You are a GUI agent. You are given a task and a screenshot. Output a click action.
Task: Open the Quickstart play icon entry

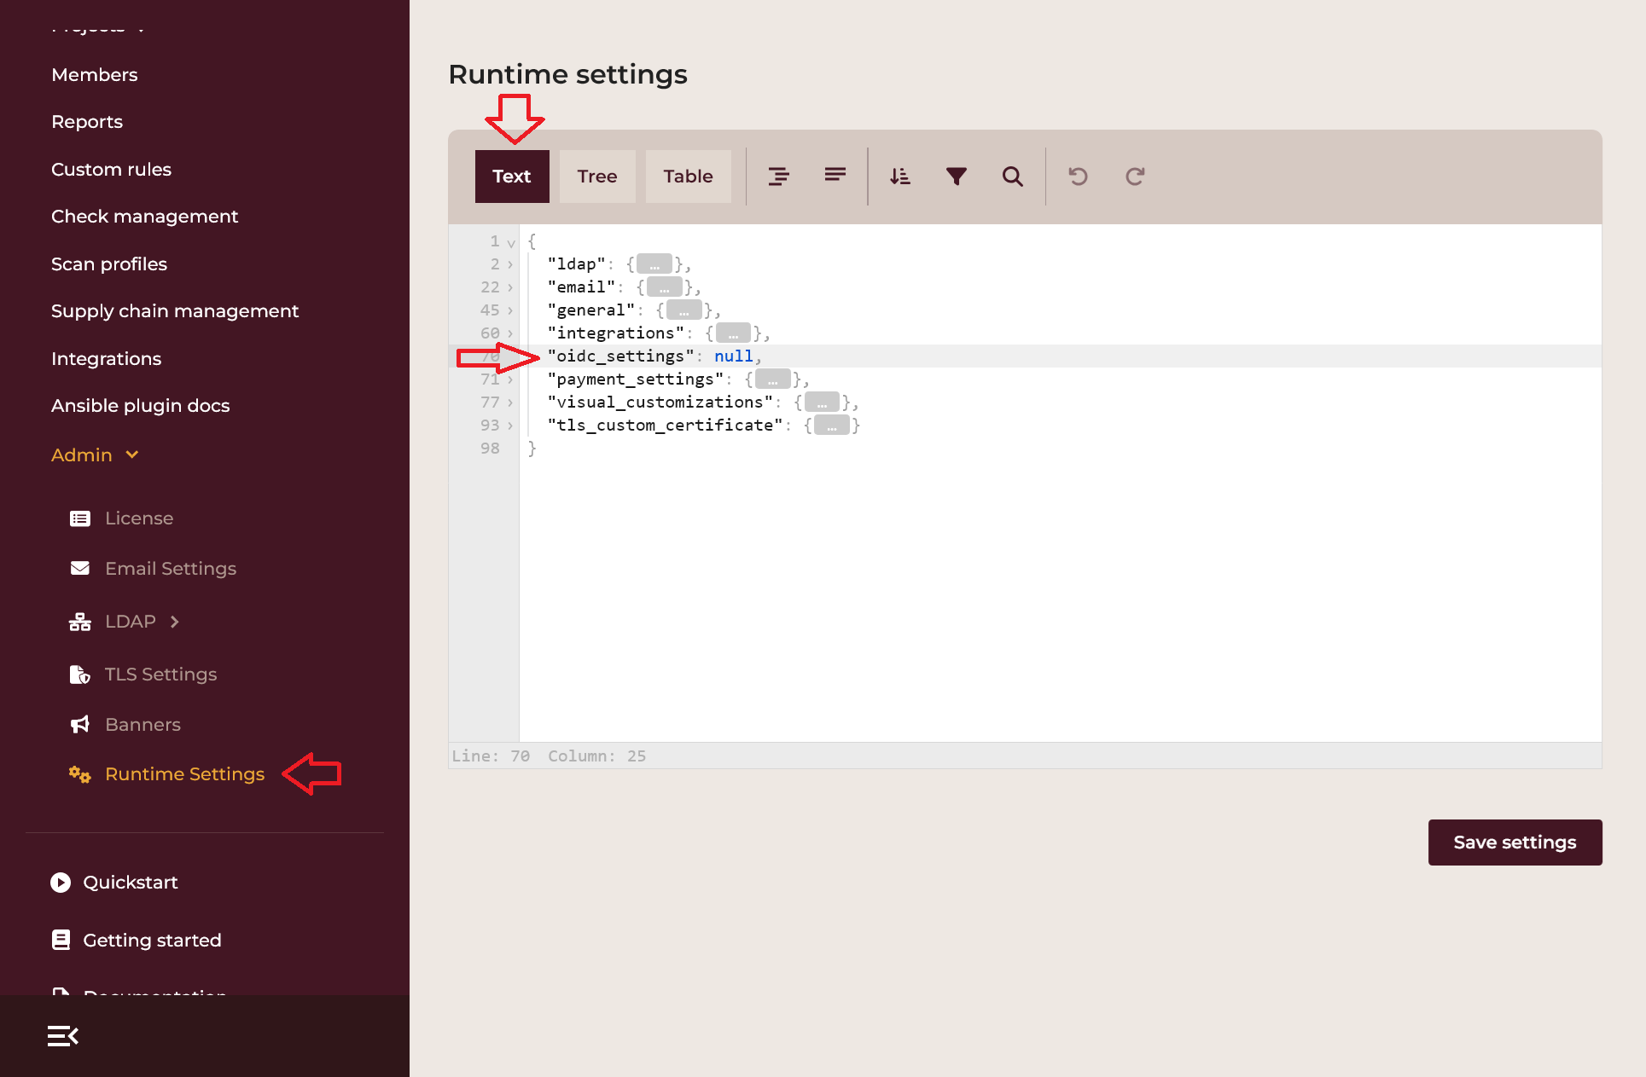click(x=61, y=883)
